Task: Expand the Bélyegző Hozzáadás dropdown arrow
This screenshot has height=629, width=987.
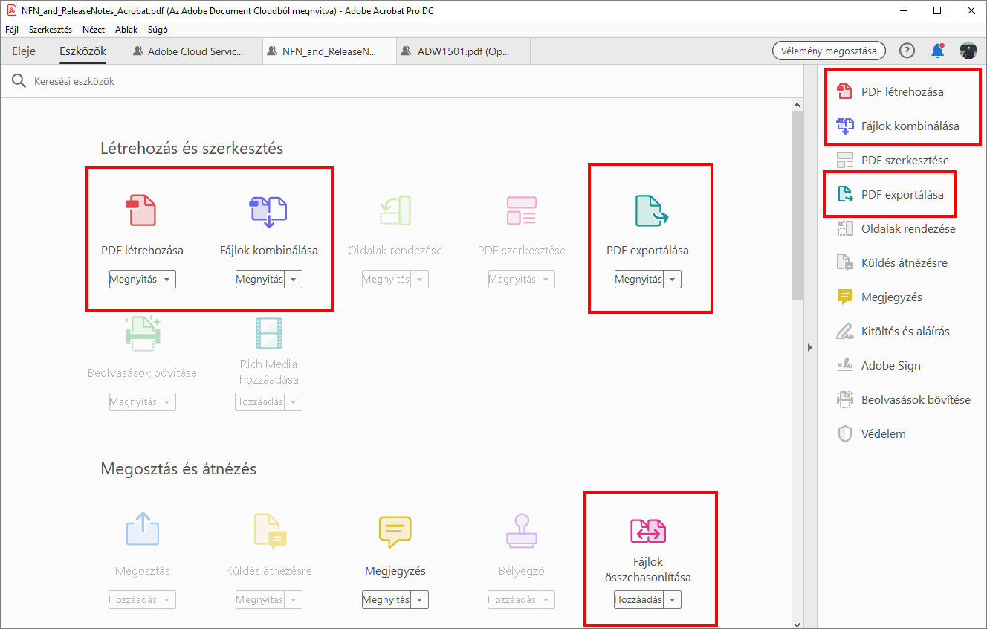Action: click(x=547, y=600)
